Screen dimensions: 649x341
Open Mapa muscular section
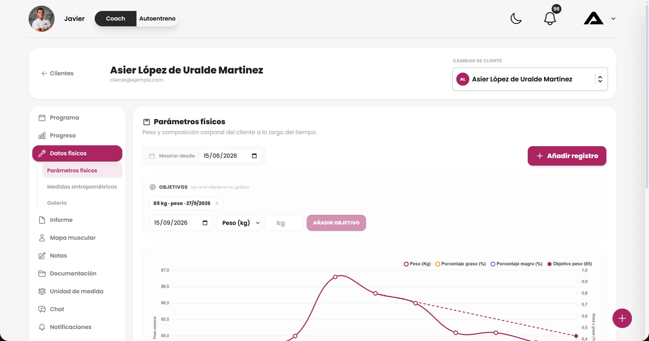[x=77, y=238]
